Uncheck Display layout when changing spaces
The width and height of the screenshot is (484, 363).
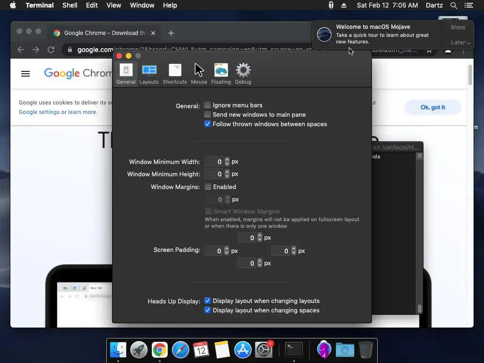point(207,310)
